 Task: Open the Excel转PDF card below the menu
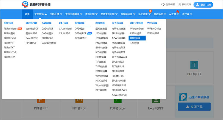156,108
